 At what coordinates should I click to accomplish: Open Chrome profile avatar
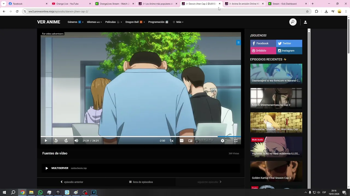point(339,11)
